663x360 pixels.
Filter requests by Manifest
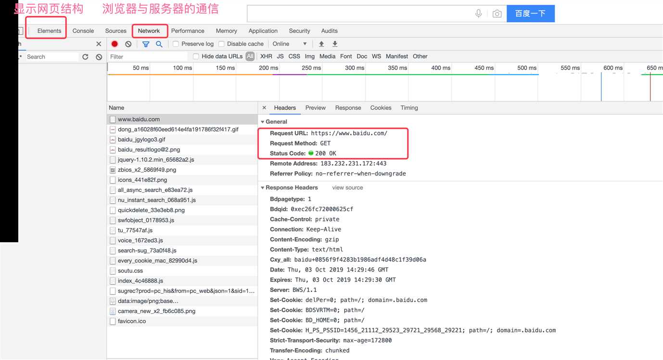(397, 56)
